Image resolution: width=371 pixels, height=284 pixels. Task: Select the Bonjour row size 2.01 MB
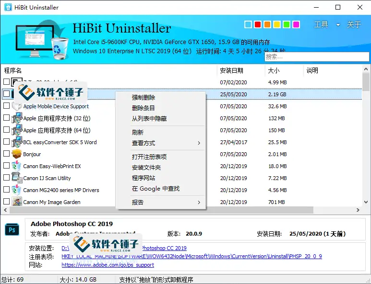pyautogui.click(x=277, y=154)
